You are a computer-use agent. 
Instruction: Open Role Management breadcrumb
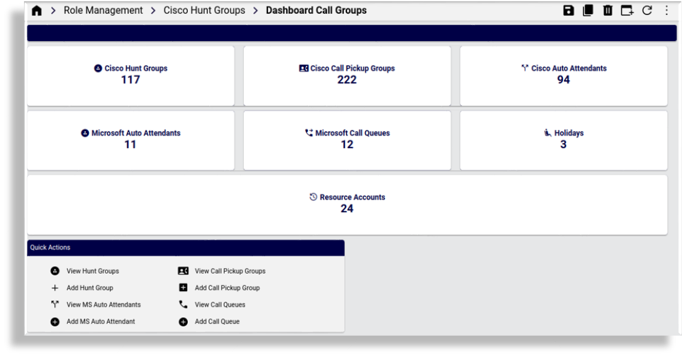[x=103, y=11]
